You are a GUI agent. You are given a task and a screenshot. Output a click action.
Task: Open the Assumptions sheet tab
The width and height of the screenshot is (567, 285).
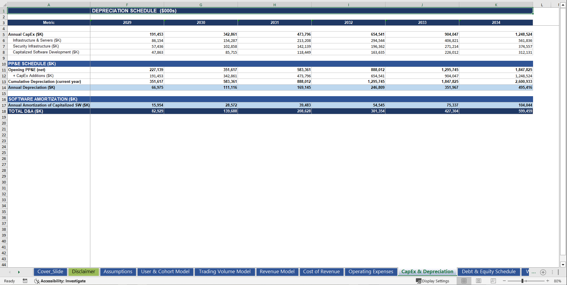tap(118, 272)
